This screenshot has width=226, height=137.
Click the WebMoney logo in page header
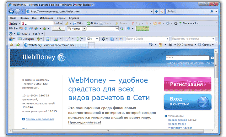(x=44, y=57)
